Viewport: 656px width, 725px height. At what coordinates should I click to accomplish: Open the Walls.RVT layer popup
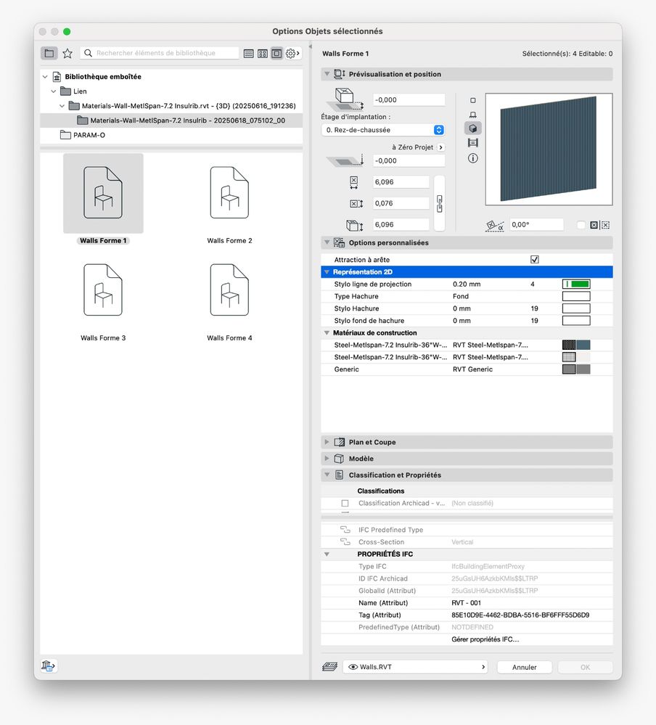click(415, 667)
